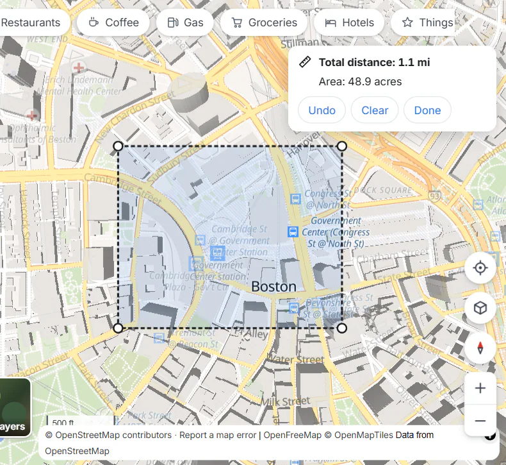This screenshot has width=506, height=465.
Task: Reset map bearing with the compass
Action: (x=480, y=348)
